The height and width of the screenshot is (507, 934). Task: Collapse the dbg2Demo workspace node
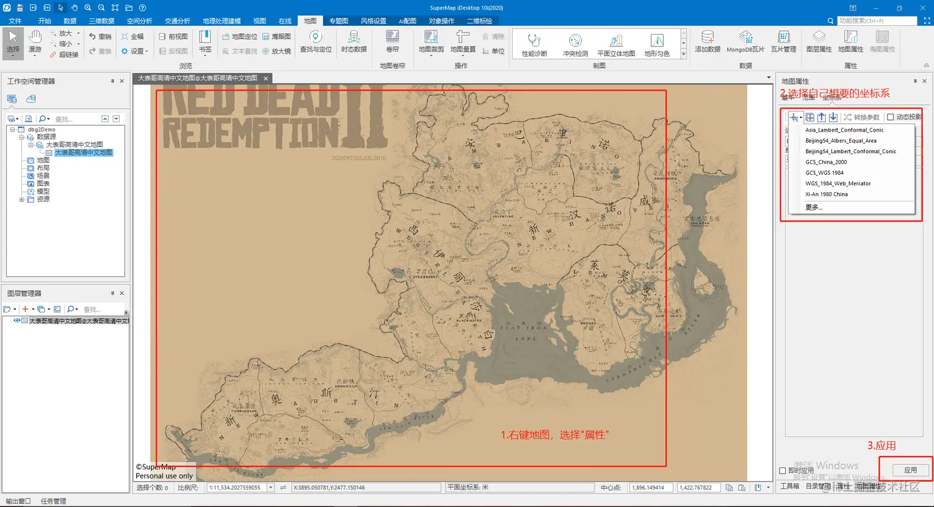12,130
